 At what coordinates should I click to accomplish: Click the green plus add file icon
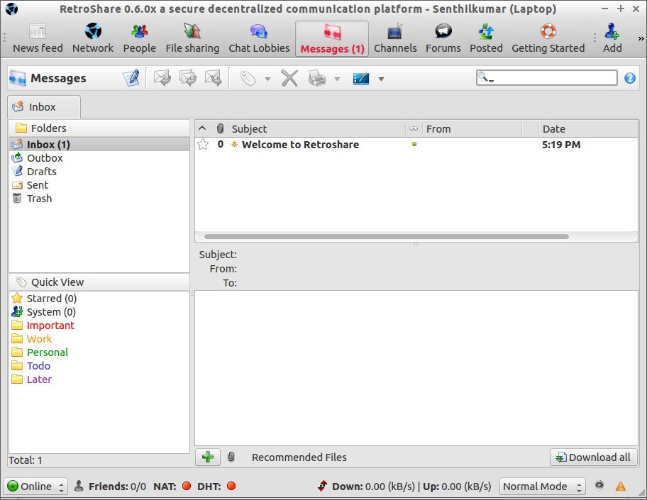point(208,457)
